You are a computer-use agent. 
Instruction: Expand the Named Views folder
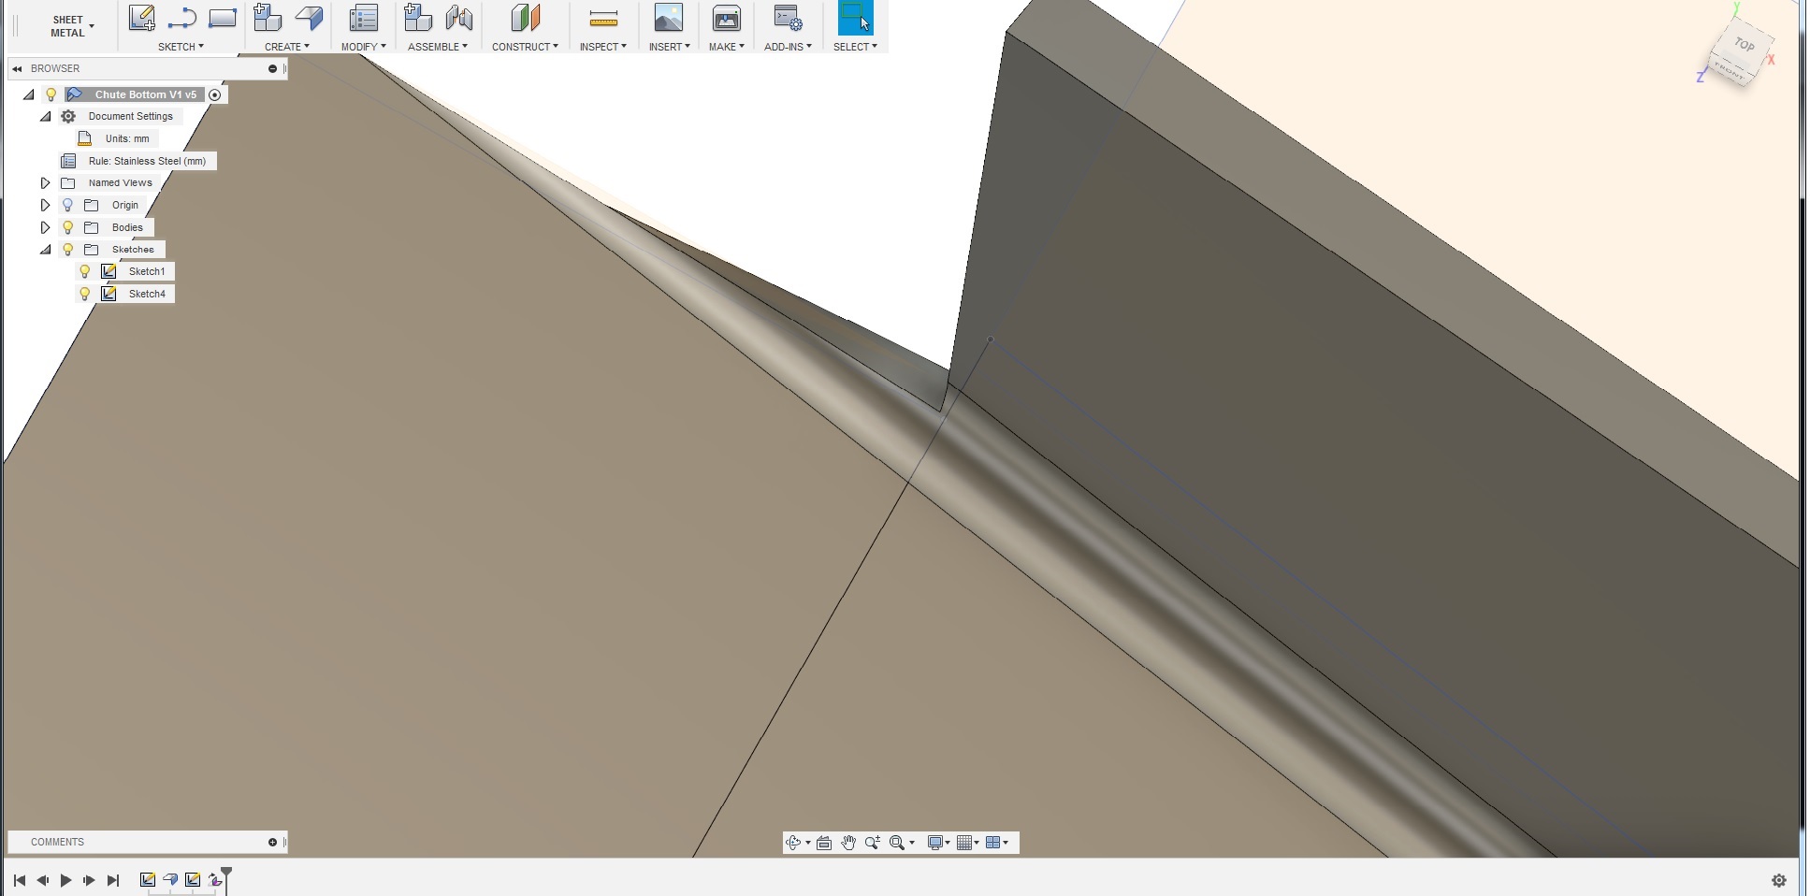pyautogui.click(x=45, y=182)
